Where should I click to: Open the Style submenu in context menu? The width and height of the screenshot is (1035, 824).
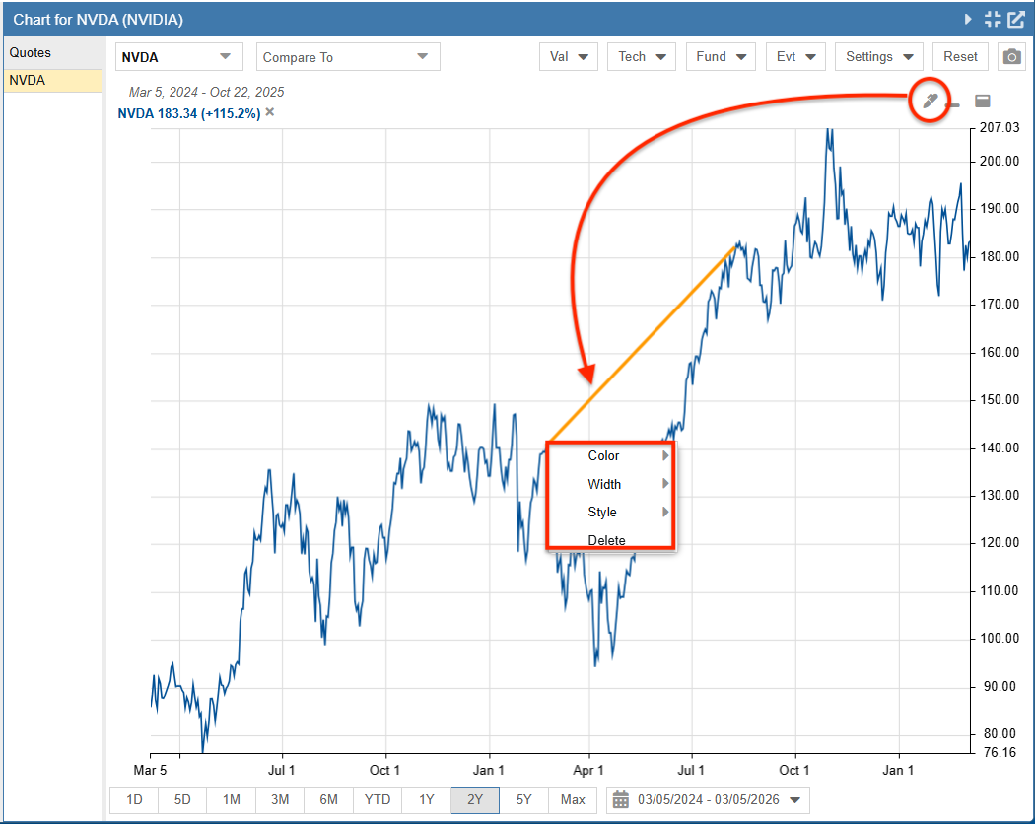coord(610,512)
